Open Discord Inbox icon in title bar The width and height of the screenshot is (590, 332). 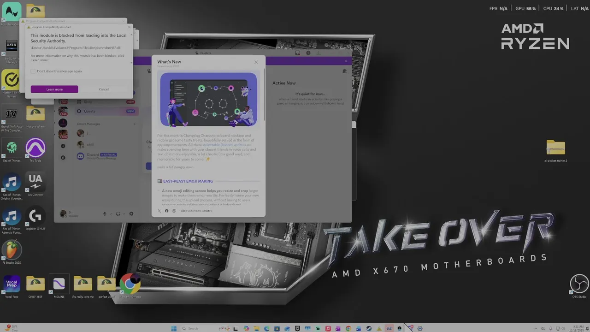[298, 53]
